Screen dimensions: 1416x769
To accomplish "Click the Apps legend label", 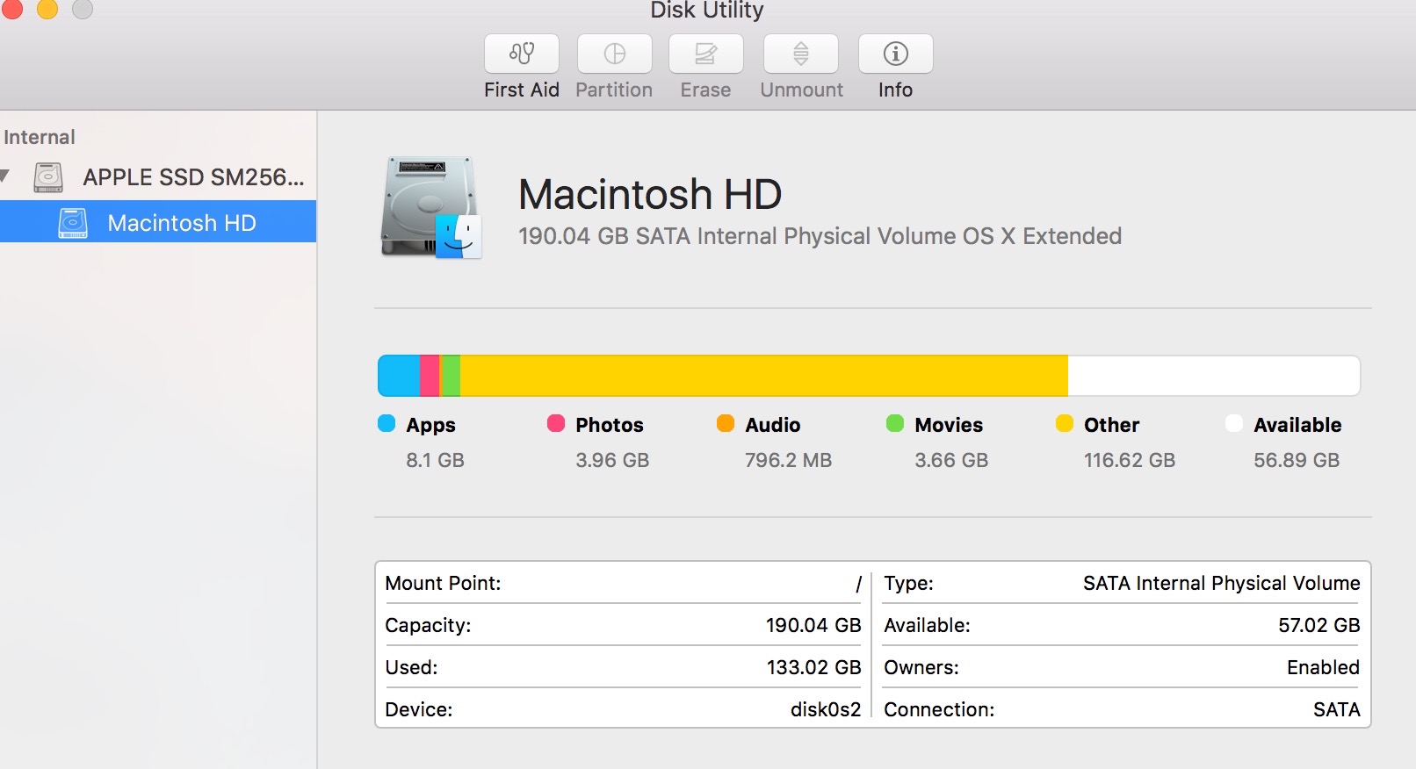I will click(x=430, y=425).
